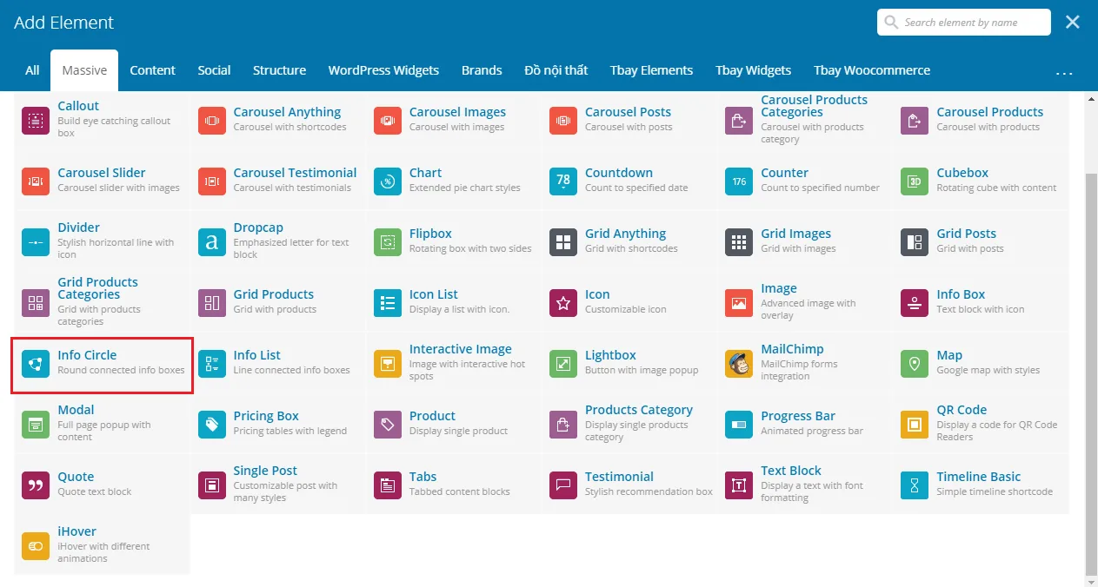Choose the Dropcap letter icon
Image resolution: width=1098 pixels, height=587 pixels.
(x=211, y=242)
